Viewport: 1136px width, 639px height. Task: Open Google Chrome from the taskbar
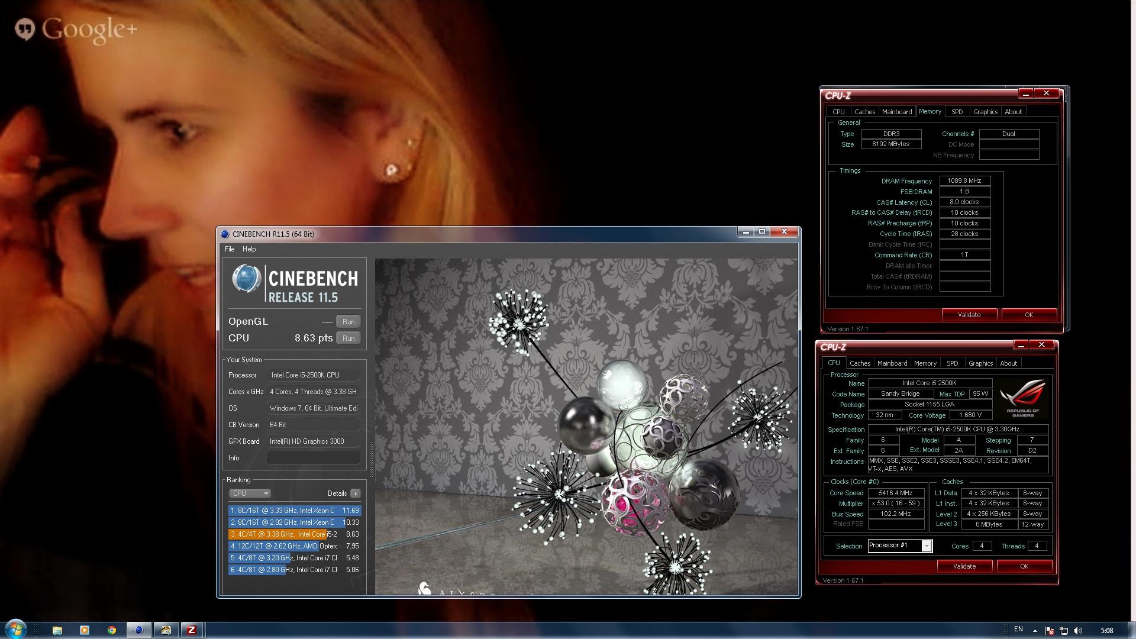(112, 630)
